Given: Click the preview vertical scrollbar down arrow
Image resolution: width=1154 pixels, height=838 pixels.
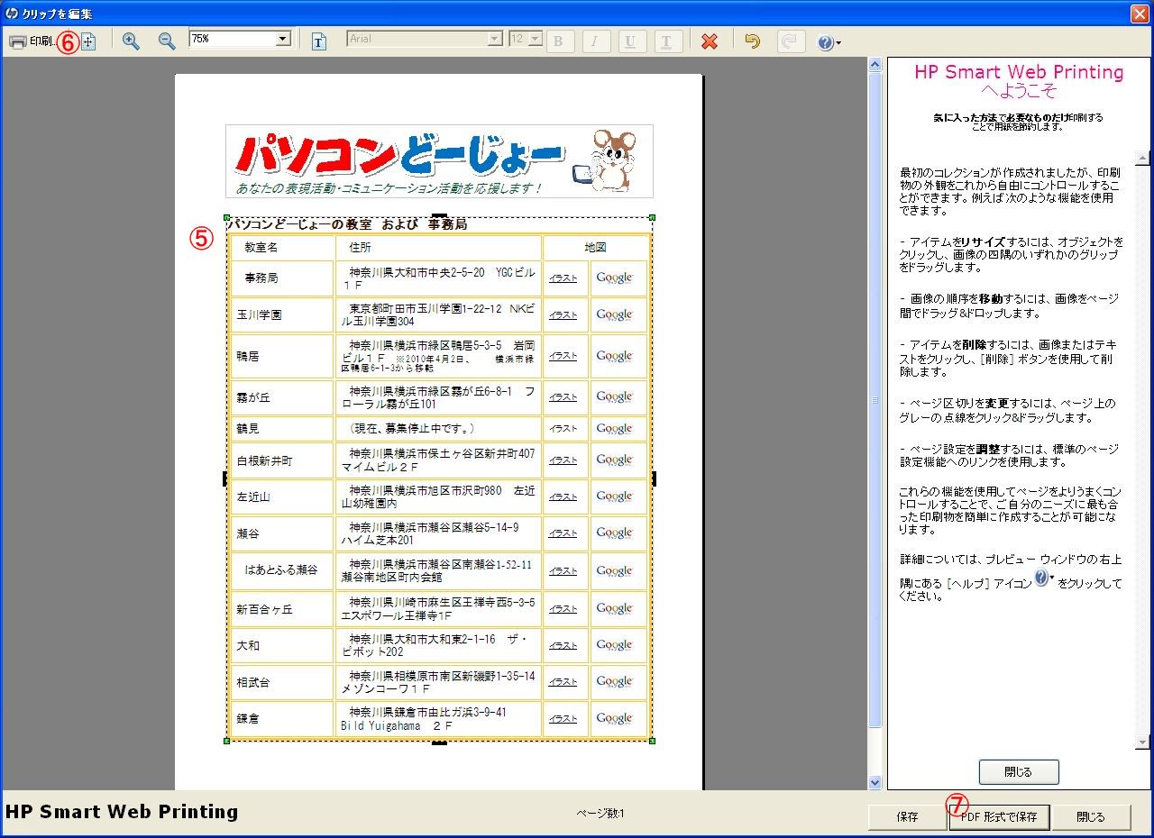Looking at the screenshot, I should click(x=874, y=782).
